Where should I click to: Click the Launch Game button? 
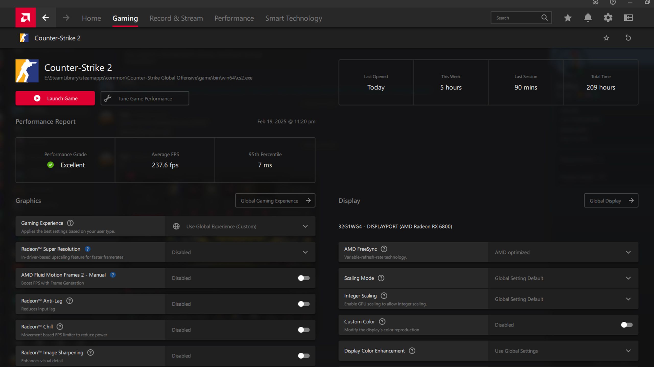[x=55, y=98]
